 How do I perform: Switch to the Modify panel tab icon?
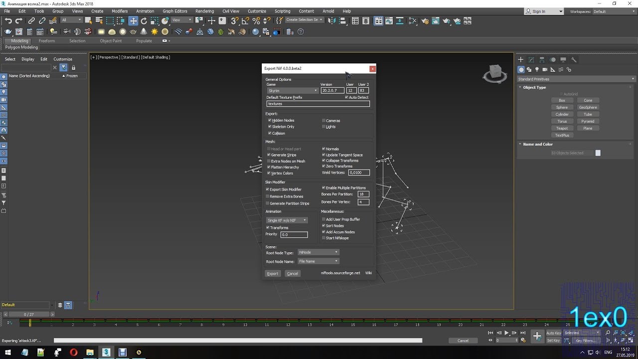[x=531, y=59]
